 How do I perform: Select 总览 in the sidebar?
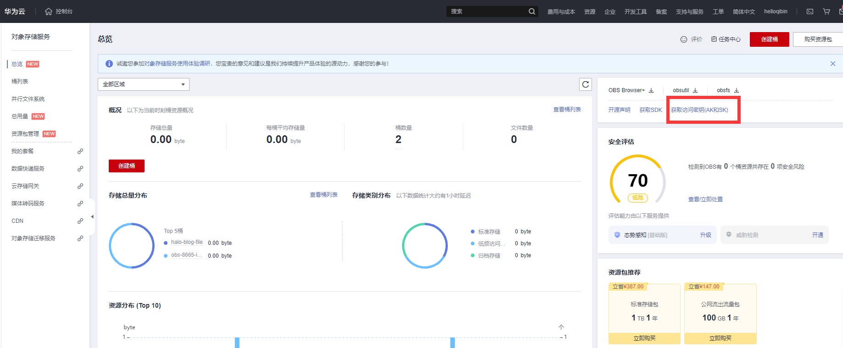(17, 64)
